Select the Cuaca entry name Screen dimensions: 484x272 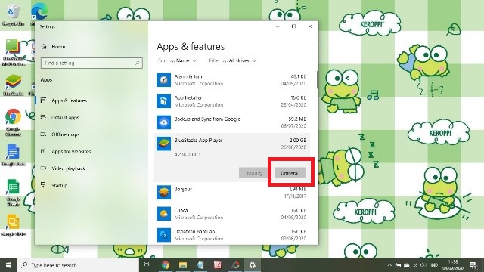(x=181, y=210)
